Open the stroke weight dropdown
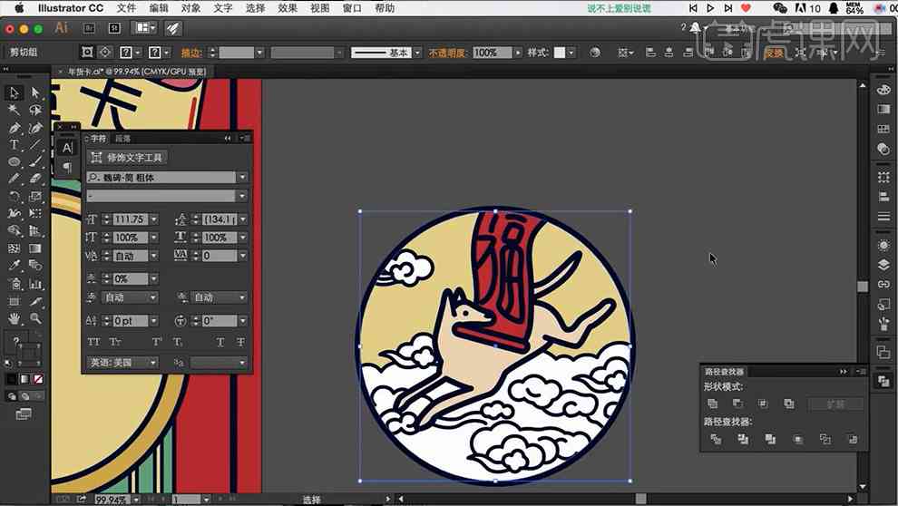Screen dimensions: 898x506 (259, 52)
